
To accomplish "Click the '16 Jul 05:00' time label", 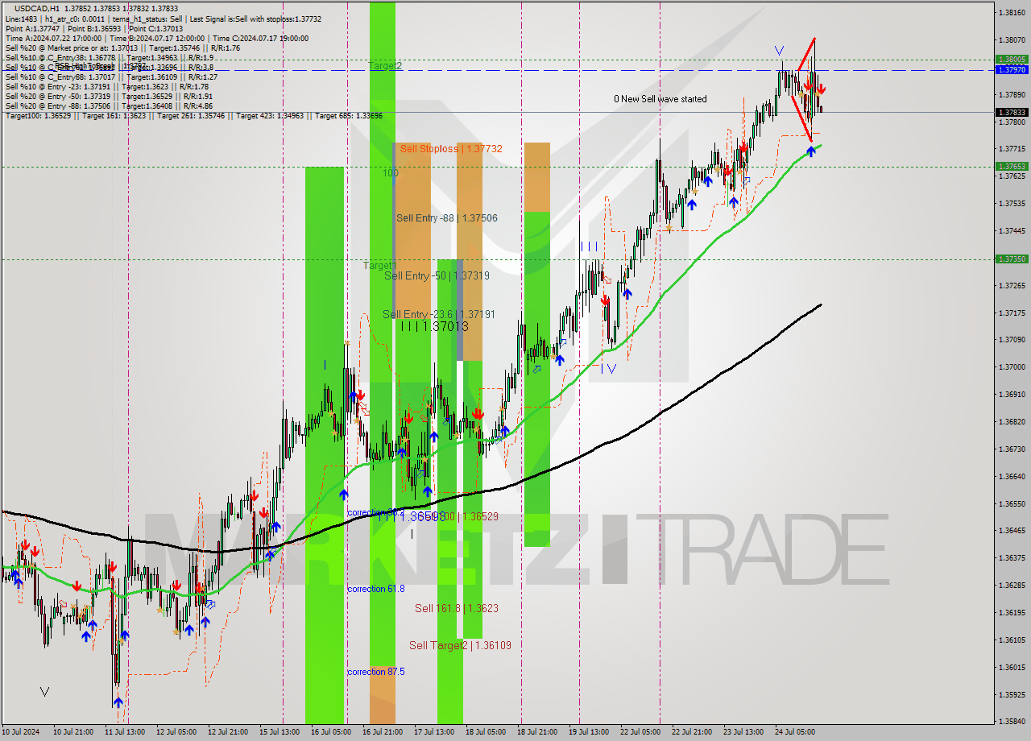I will [331, 733].
